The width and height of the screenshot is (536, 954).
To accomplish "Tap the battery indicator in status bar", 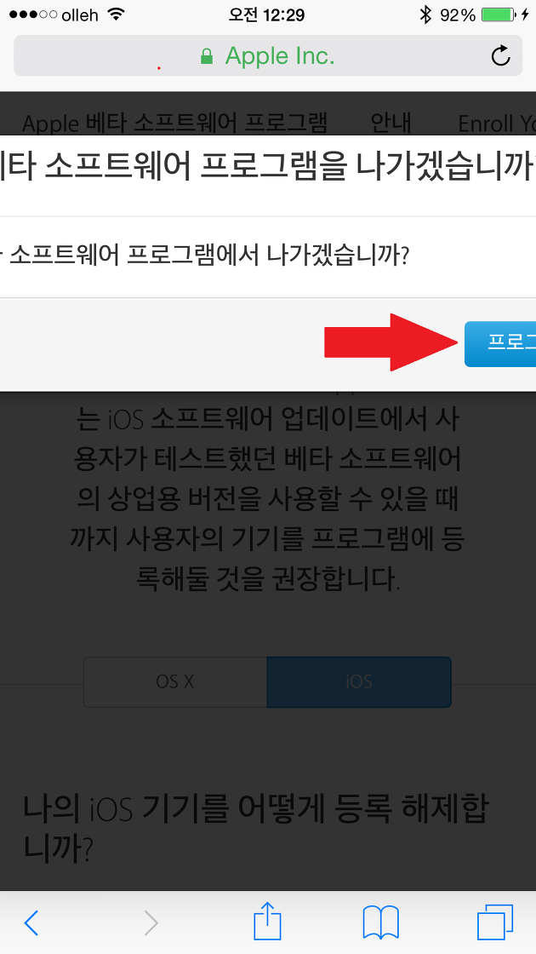I will click(x=499, y=14).
